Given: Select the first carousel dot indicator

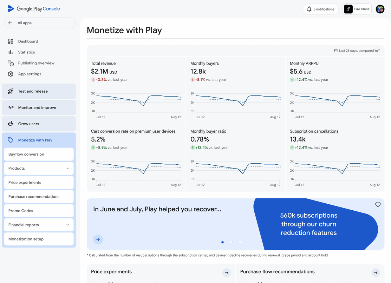Looking at the screenshot, I should [222, 242].
